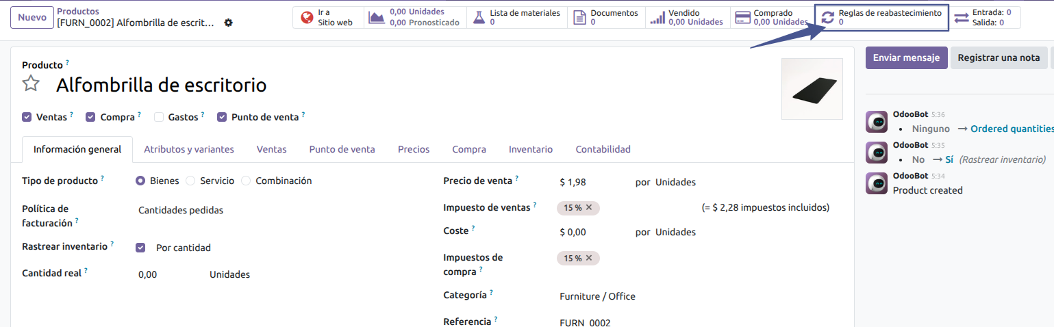The image size is (1054, 327).
Task: Open Reordering rules refresh icon
Action: 827,17
